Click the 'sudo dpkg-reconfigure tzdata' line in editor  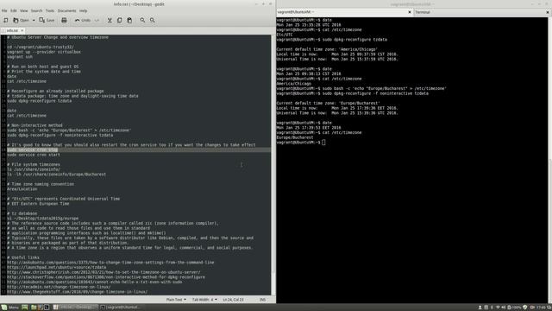[x=40, y=101]
